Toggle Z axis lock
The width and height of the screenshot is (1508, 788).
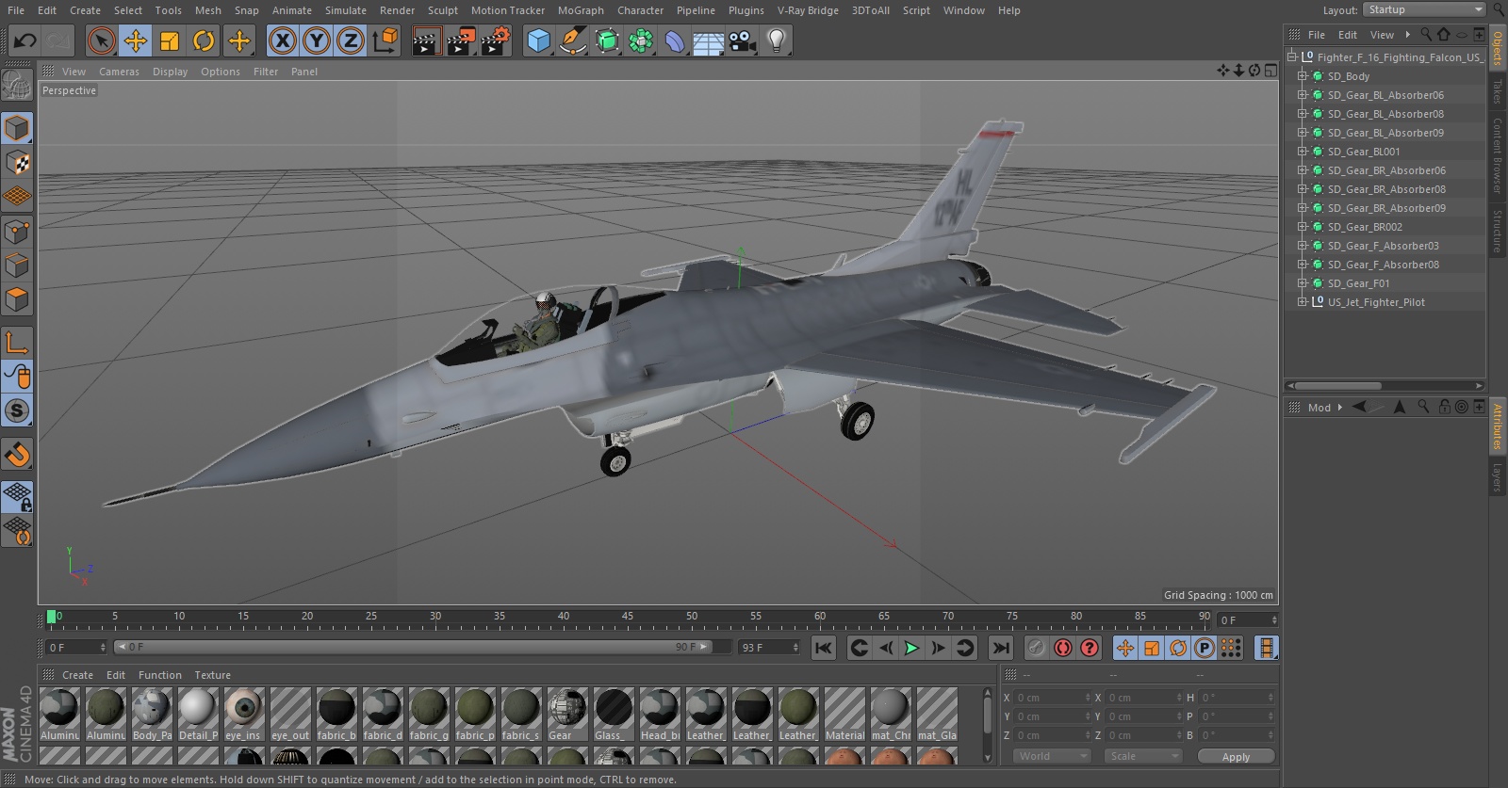(351, 40)
